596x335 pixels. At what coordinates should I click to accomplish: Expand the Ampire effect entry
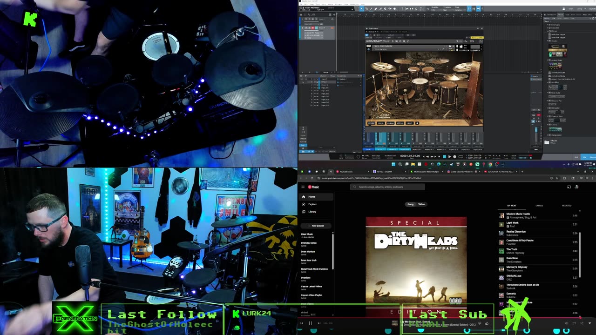[x=548, y=41]
